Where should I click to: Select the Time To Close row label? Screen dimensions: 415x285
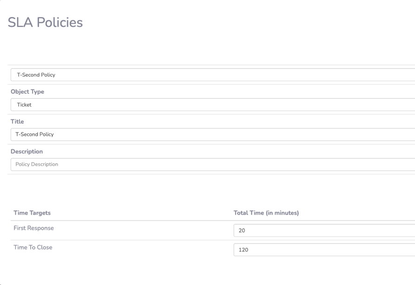coord(33,247)
